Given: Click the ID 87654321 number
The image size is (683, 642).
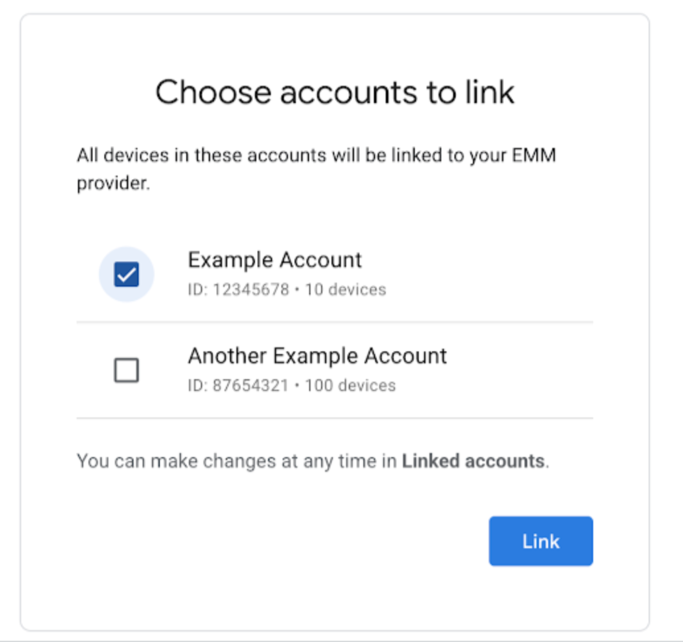Looking at the screenshot, I should (x=250, y=385).
